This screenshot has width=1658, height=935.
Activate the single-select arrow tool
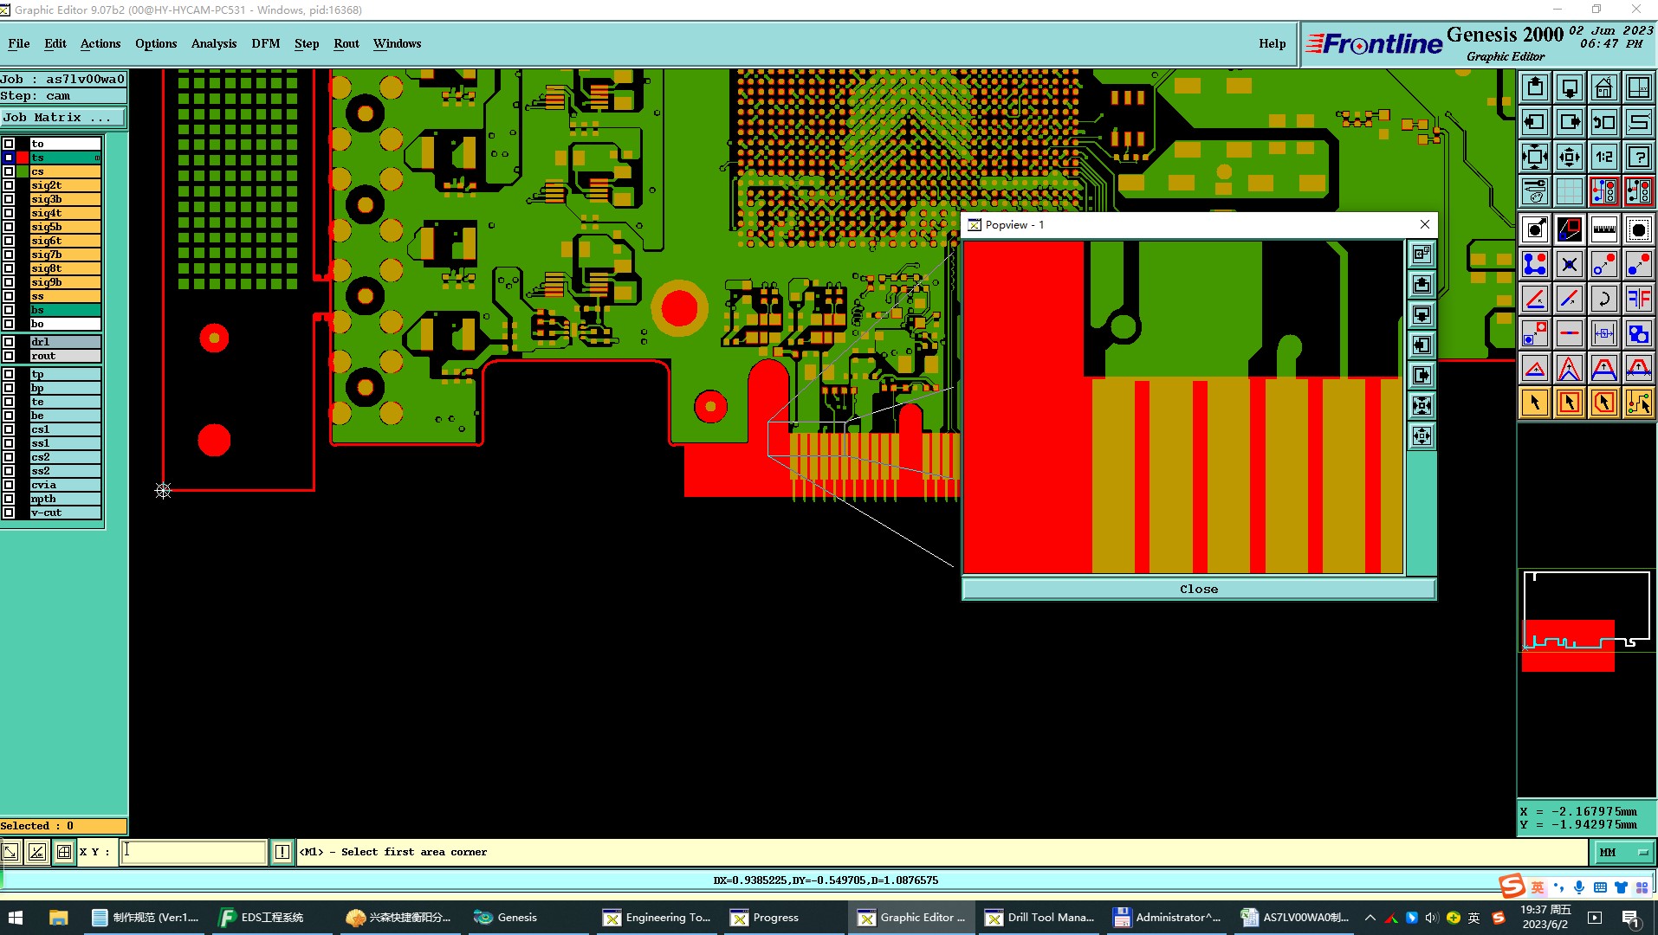click(1535, 403)
